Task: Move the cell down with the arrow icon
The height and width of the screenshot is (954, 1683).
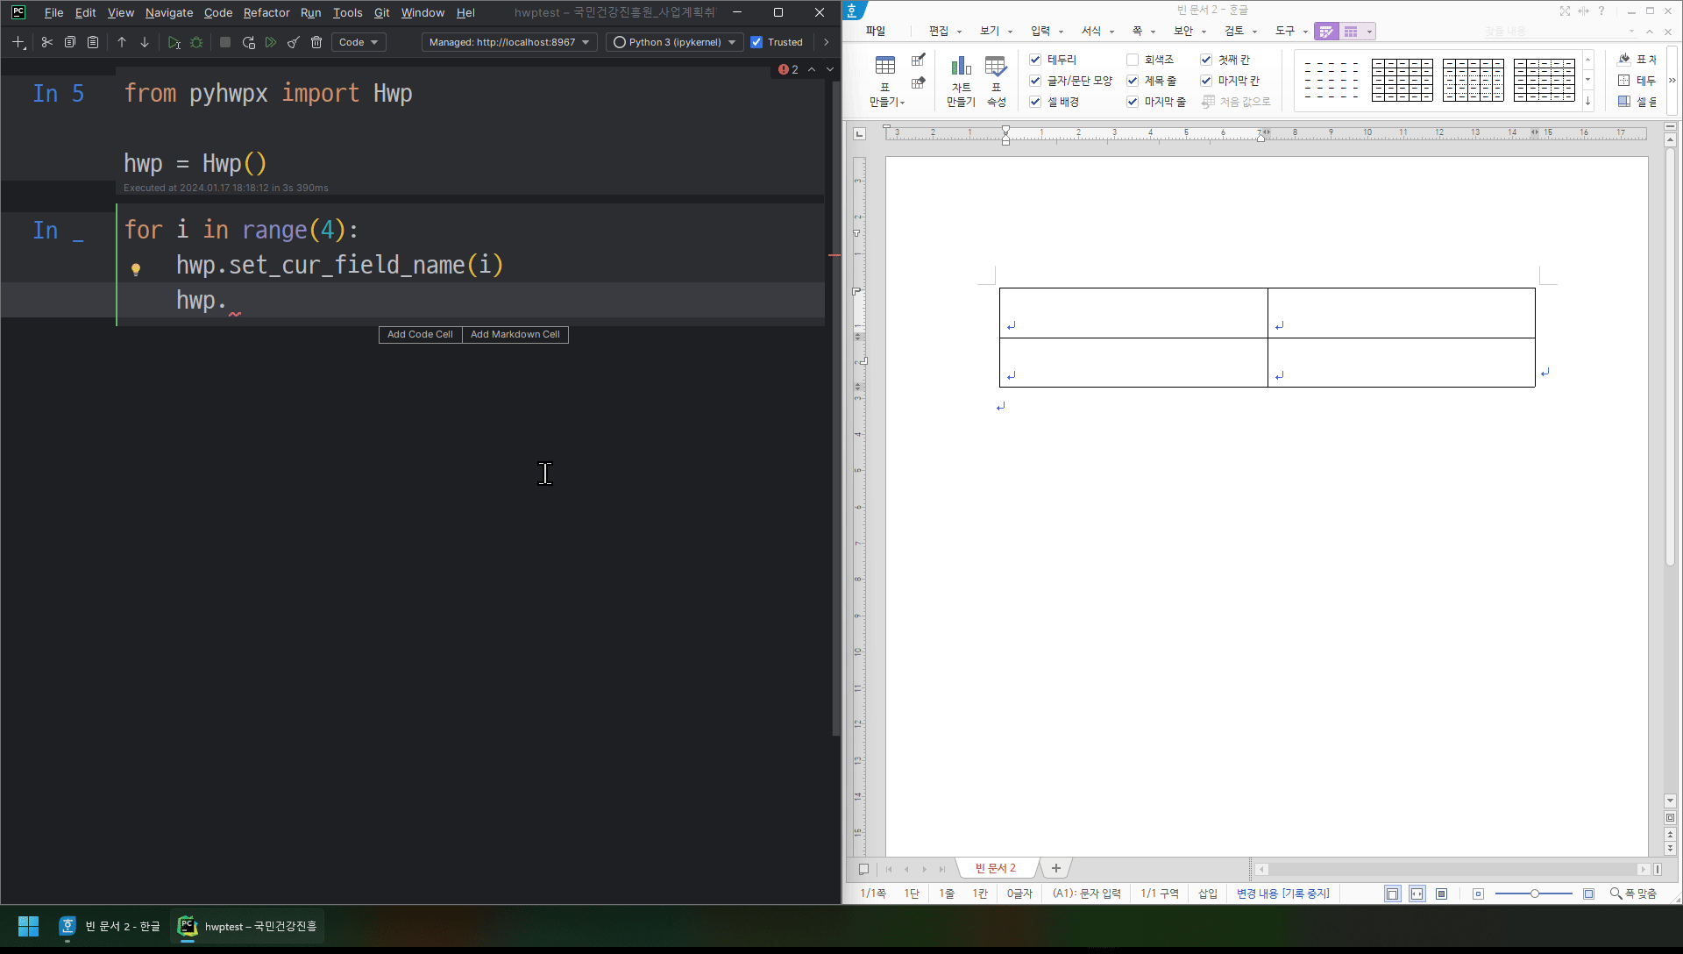Action: [x=145, y=42]
